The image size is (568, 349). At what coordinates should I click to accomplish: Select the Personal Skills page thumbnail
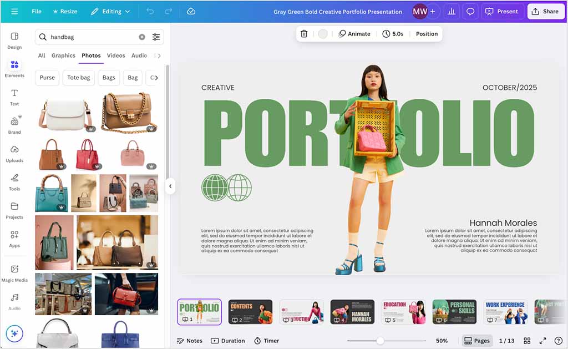[455, 312]
